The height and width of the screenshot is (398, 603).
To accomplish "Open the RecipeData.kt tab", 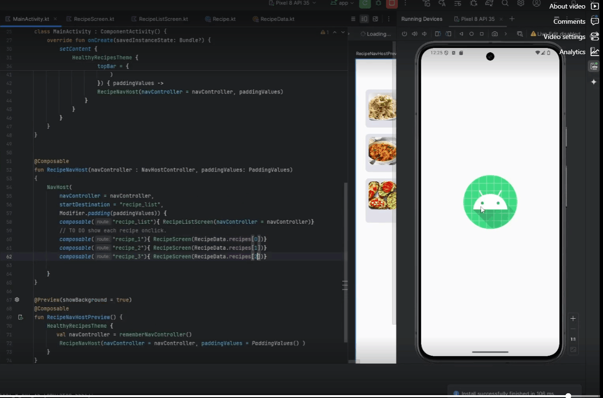I will (x=273, y=19).
